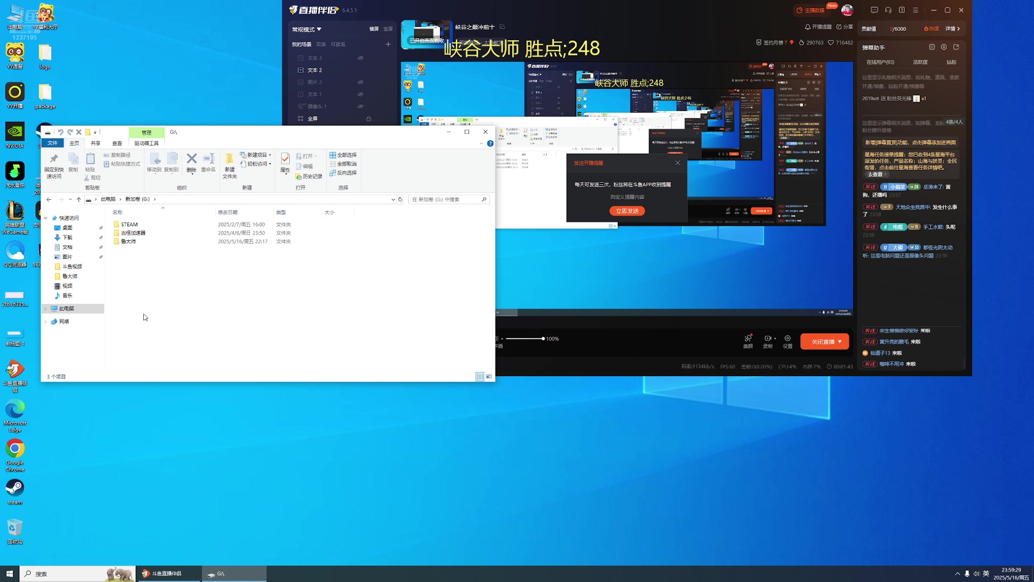Click the streamer avatar picture
Screen dimensions: 1034x582
coord(848,10)
